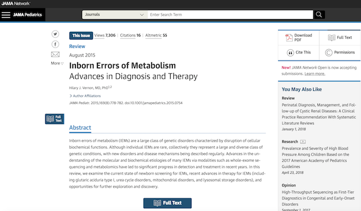Click the magnifier search button
Image resolution: width=361 pixels, height=211 pixels.
tap(319, 15)
